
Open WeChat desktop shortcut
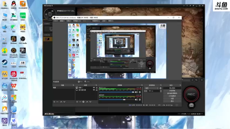click(x=14, y=28)
